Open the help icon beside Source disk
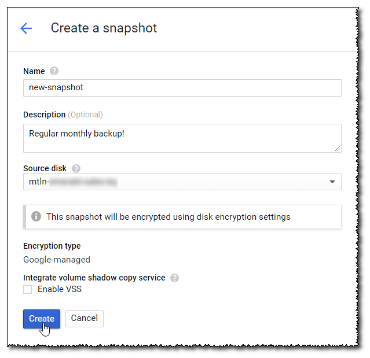Viewport: 370px width, 358px height. [76, 168]
